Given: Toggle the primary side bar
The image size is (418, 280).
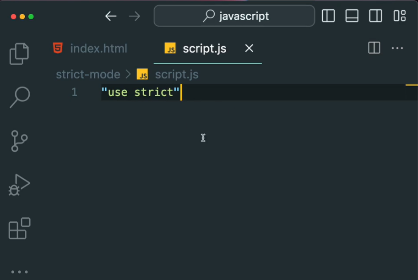Looking at the screenshot, I should pos(328,16).
